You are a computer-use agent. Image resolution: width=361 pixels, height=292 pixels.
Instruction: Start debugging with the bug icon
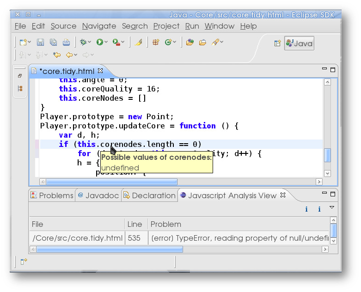tap(83, 42)
